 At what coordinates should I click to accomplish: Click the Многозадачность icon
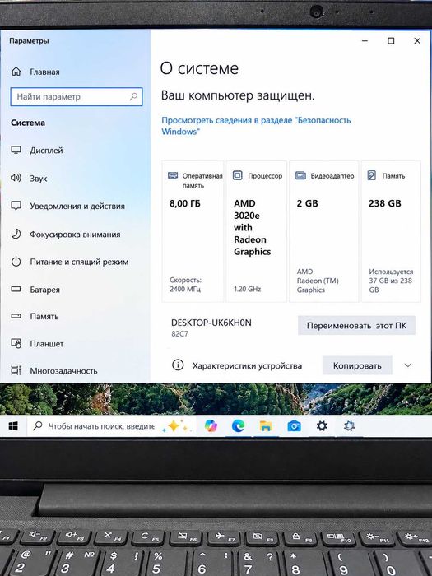[x=16, y=370]
